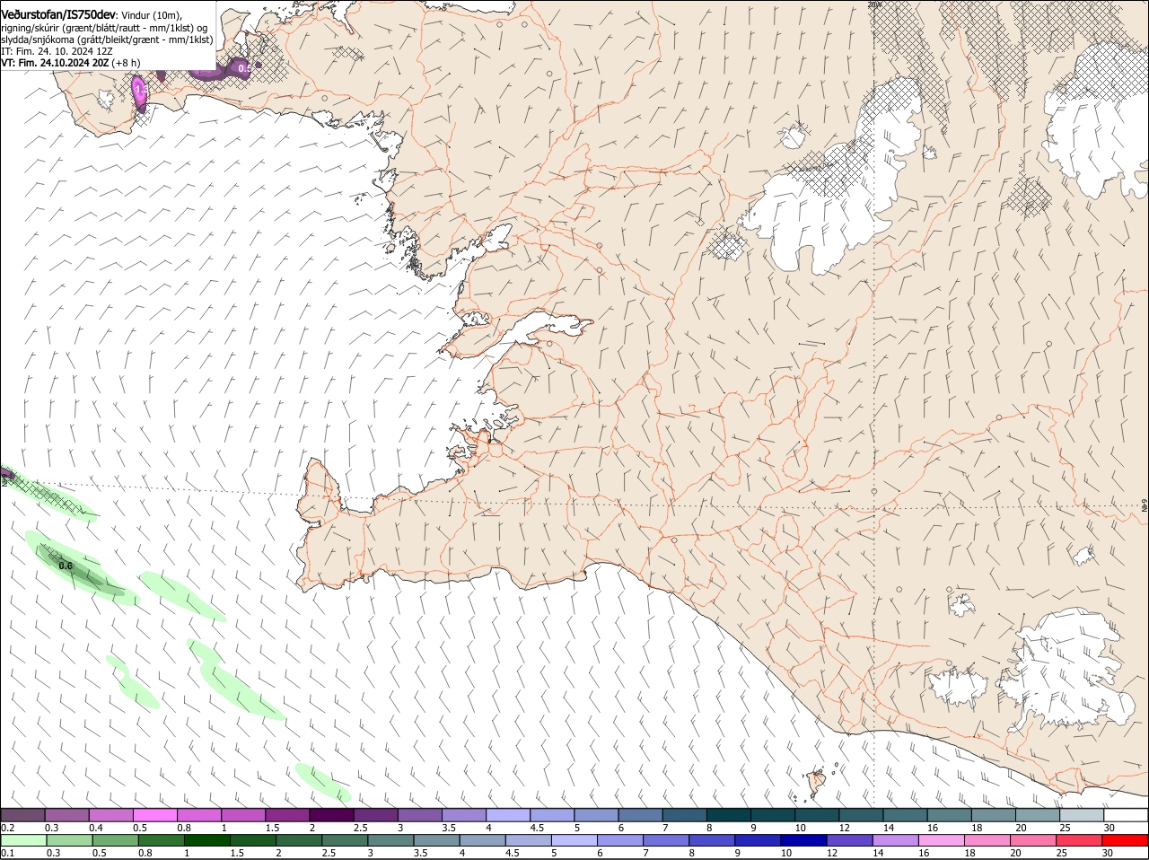Pick the palest green swatch starting at 0.1

pos(23,840)
